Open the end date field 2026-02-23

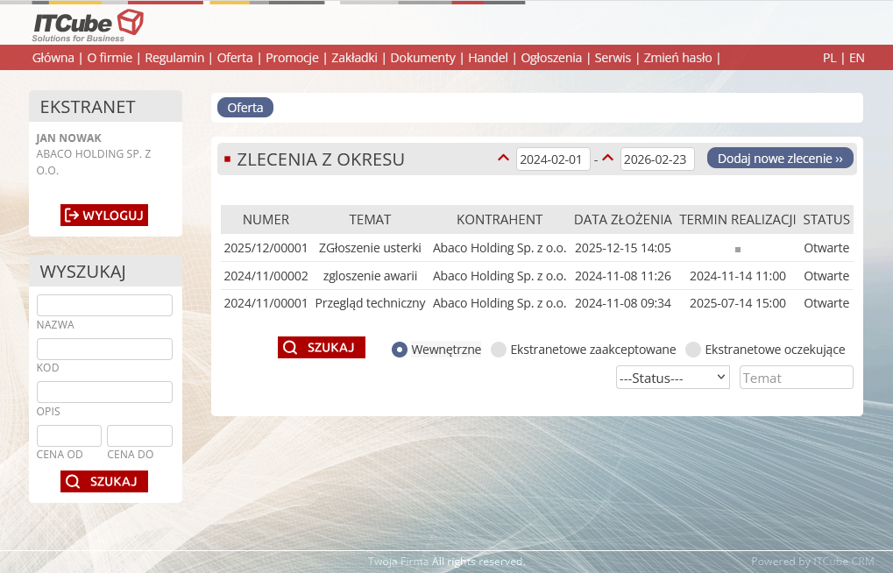tap(657, 159)
